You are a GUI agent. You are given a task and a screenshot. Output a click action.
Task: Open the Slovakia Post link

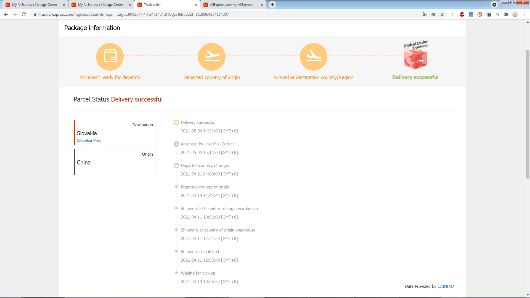[89, 140]
